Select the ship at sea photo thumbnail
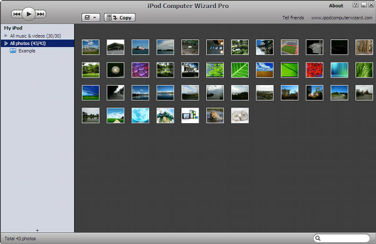The width and height of the screenshot is (376, 244). (x=140, y=47)
